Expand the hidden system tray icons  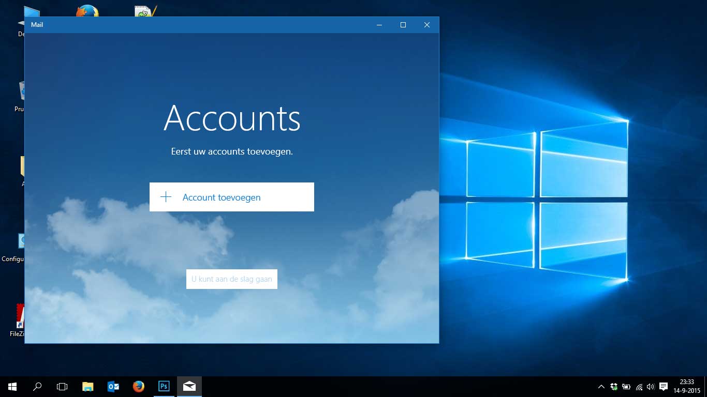click(601, 387)
